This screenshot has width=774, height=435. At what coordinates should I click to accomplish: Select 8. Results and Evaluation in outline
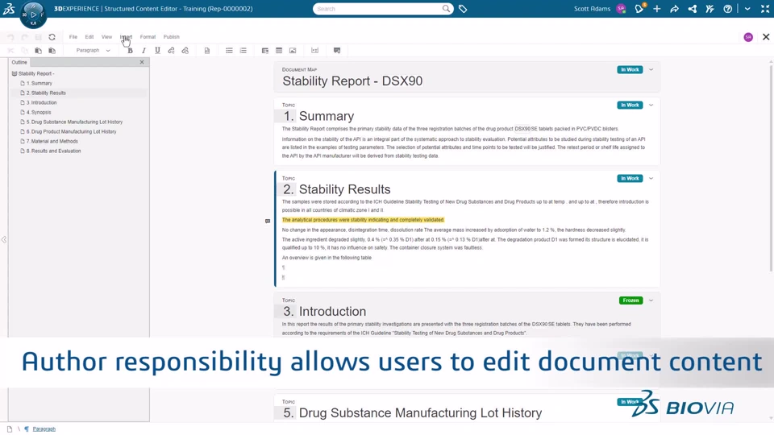(50, 151)
